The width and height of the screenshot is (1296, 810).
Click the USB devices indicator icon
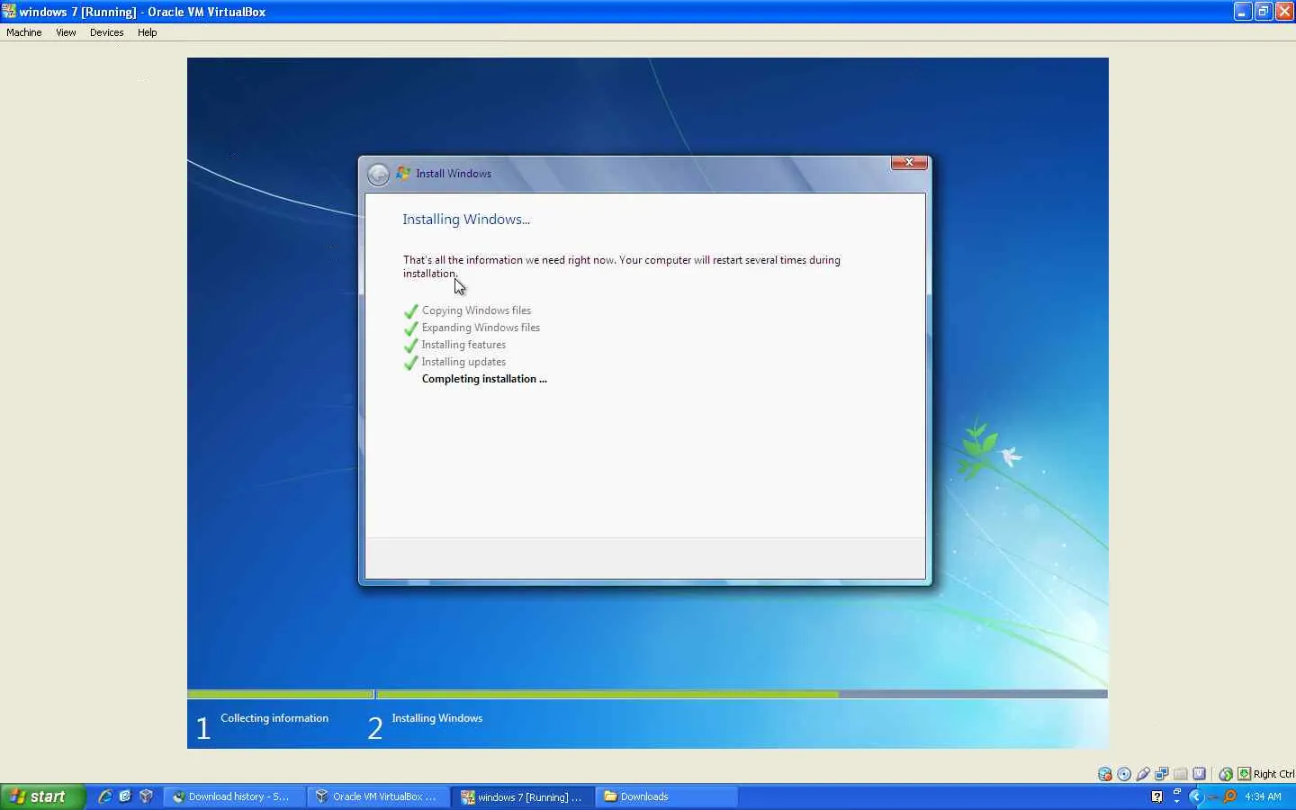point(1143,774)
